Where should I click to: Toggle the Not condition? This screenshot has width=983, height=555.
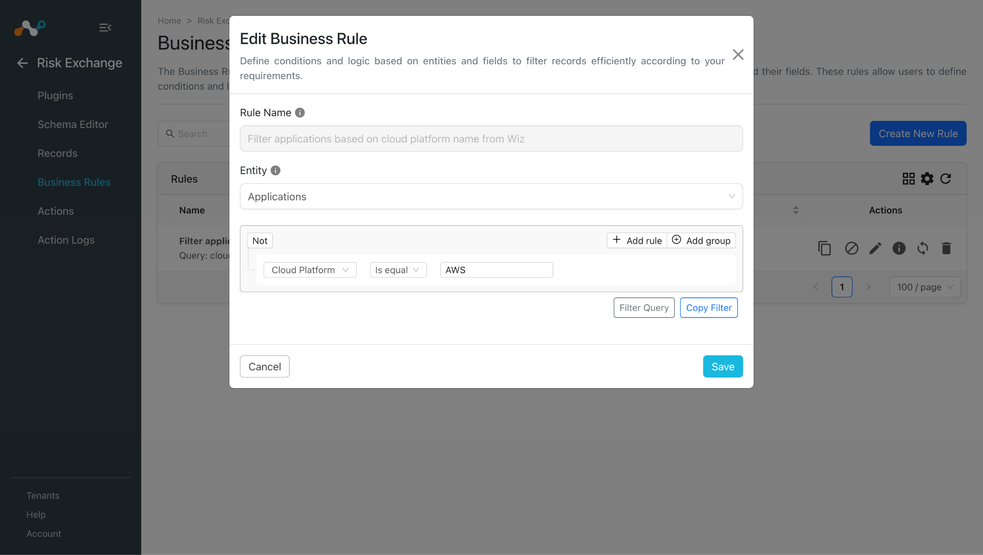click(260, 240)
